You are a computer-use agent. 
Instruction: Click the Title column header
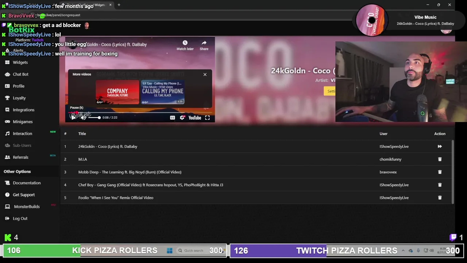tap(82, 134)
